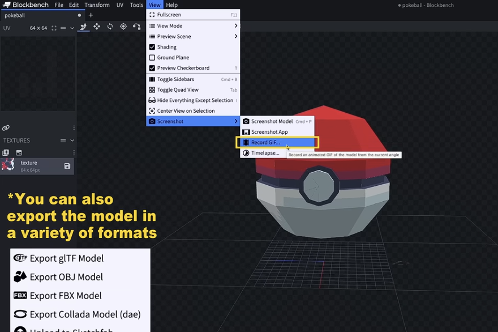Click the Import Texture icon
Image resolution: width=498 pixels, height=332 pixels.
coord(6,152)
